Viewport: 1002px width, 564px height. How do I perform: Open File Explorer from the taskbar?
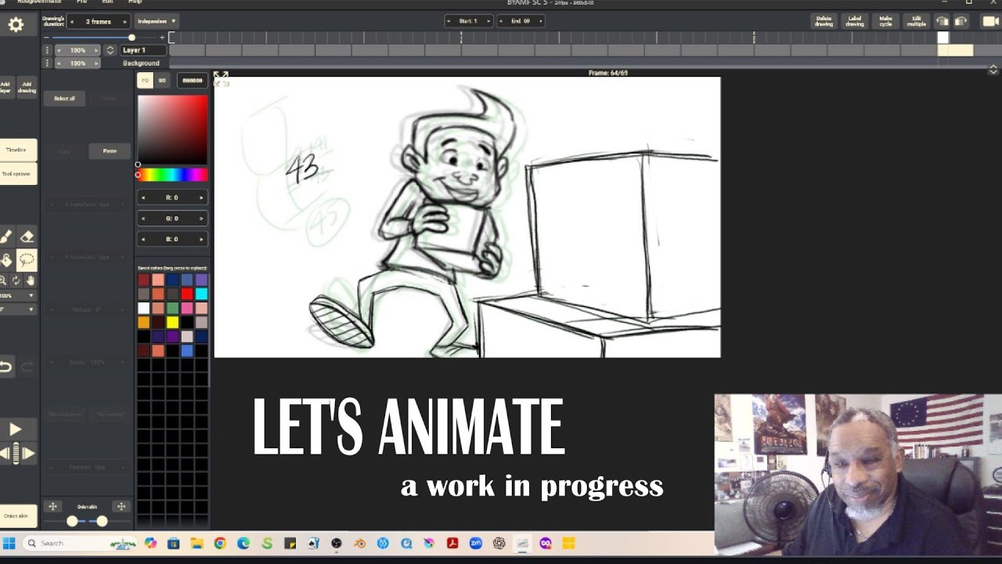click(x=196, y=543)
